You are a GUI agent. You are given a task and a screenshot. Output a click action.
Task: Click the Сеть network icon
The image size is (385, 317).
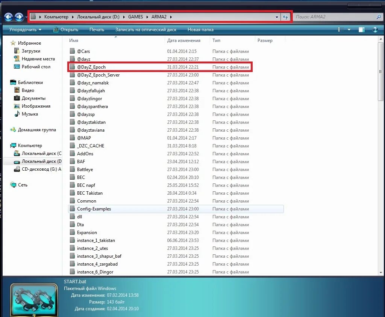pos(13,185)
